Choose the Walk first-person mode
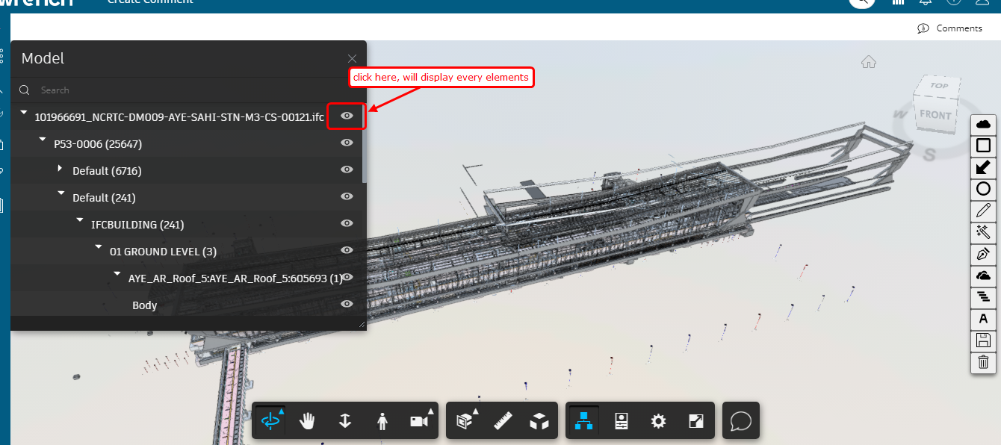 (x=382, y=420)
